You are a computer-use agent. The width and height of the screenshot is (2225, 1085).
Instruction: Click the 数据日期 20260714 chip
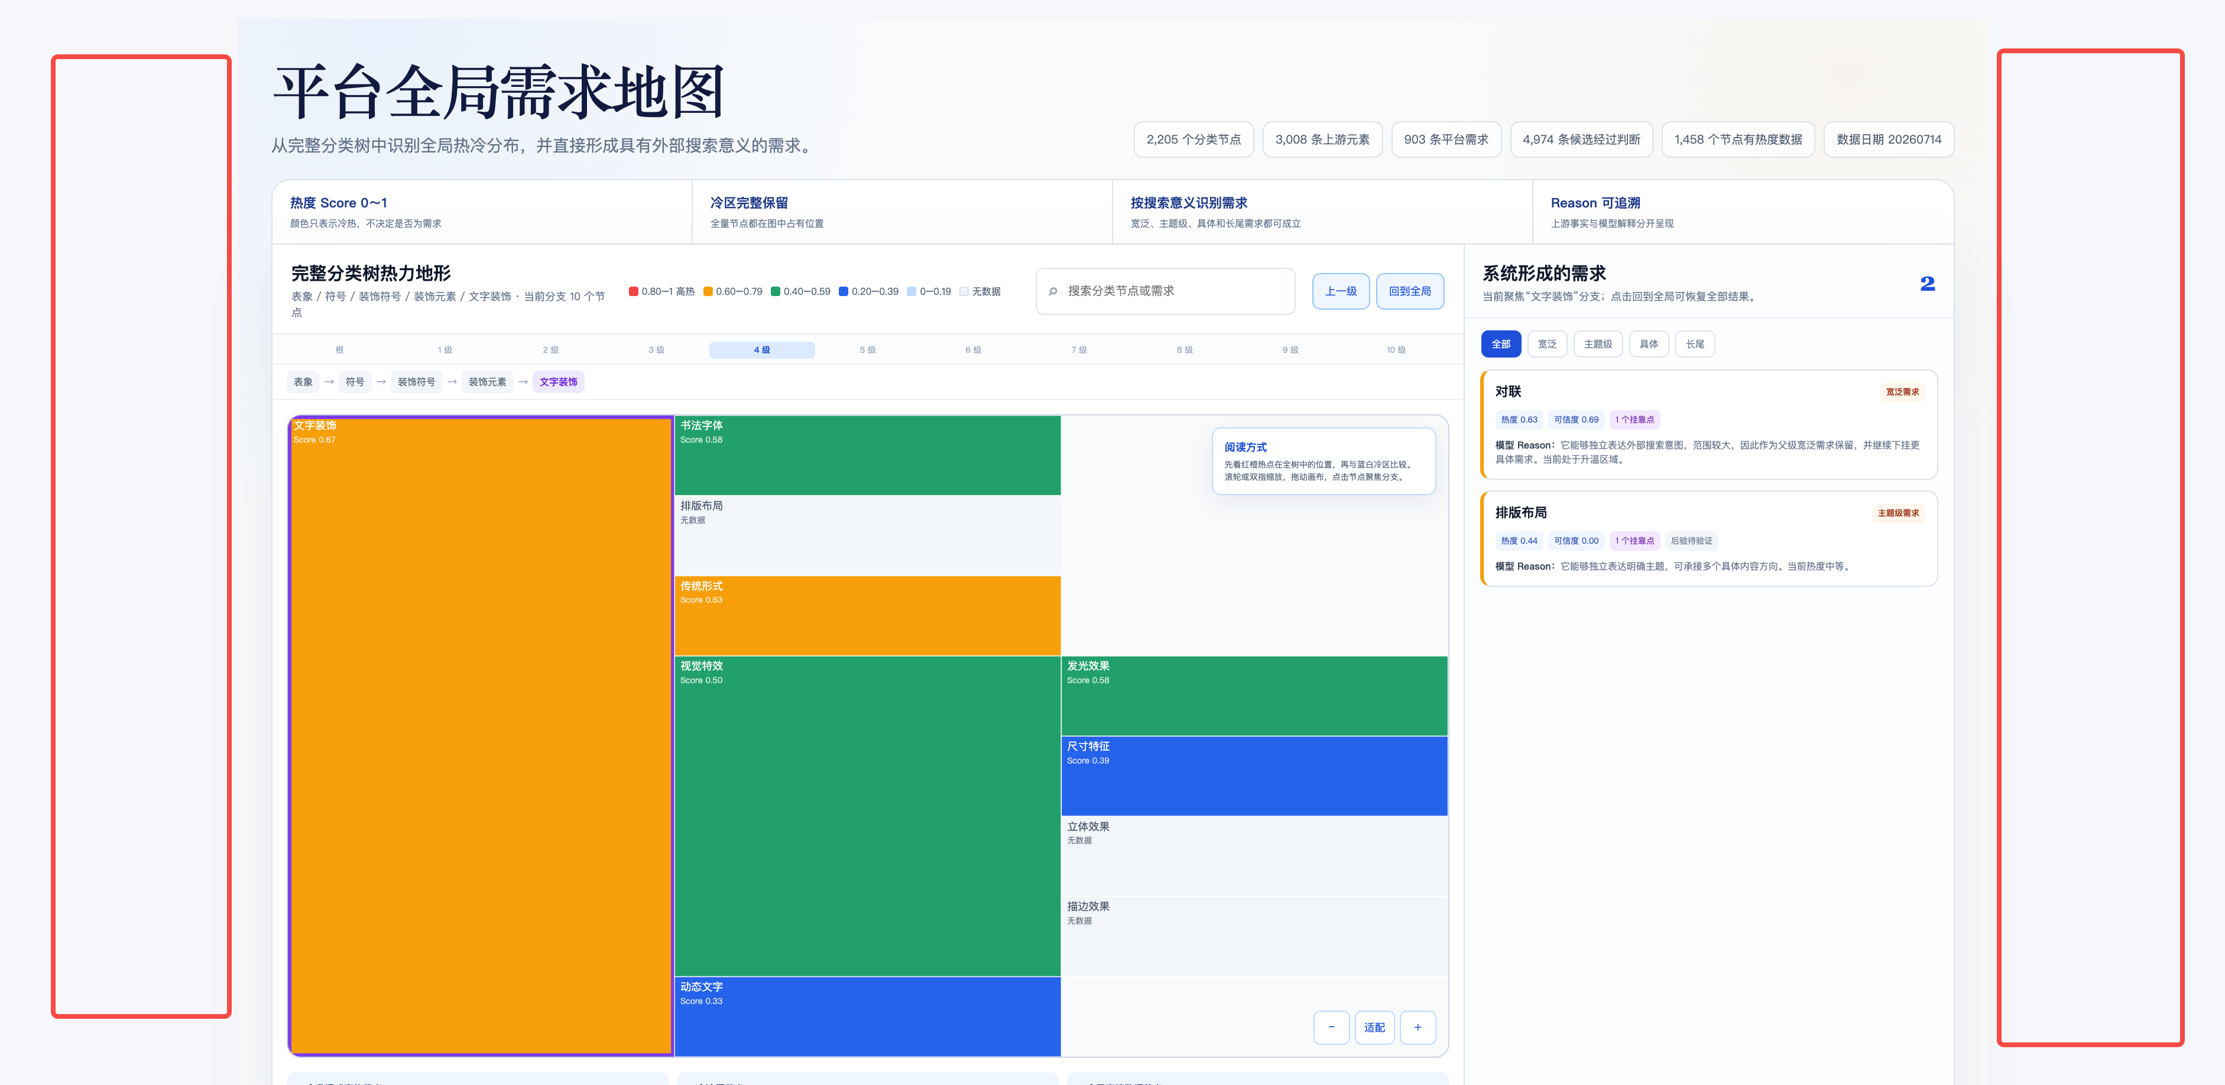[1888, 140]
